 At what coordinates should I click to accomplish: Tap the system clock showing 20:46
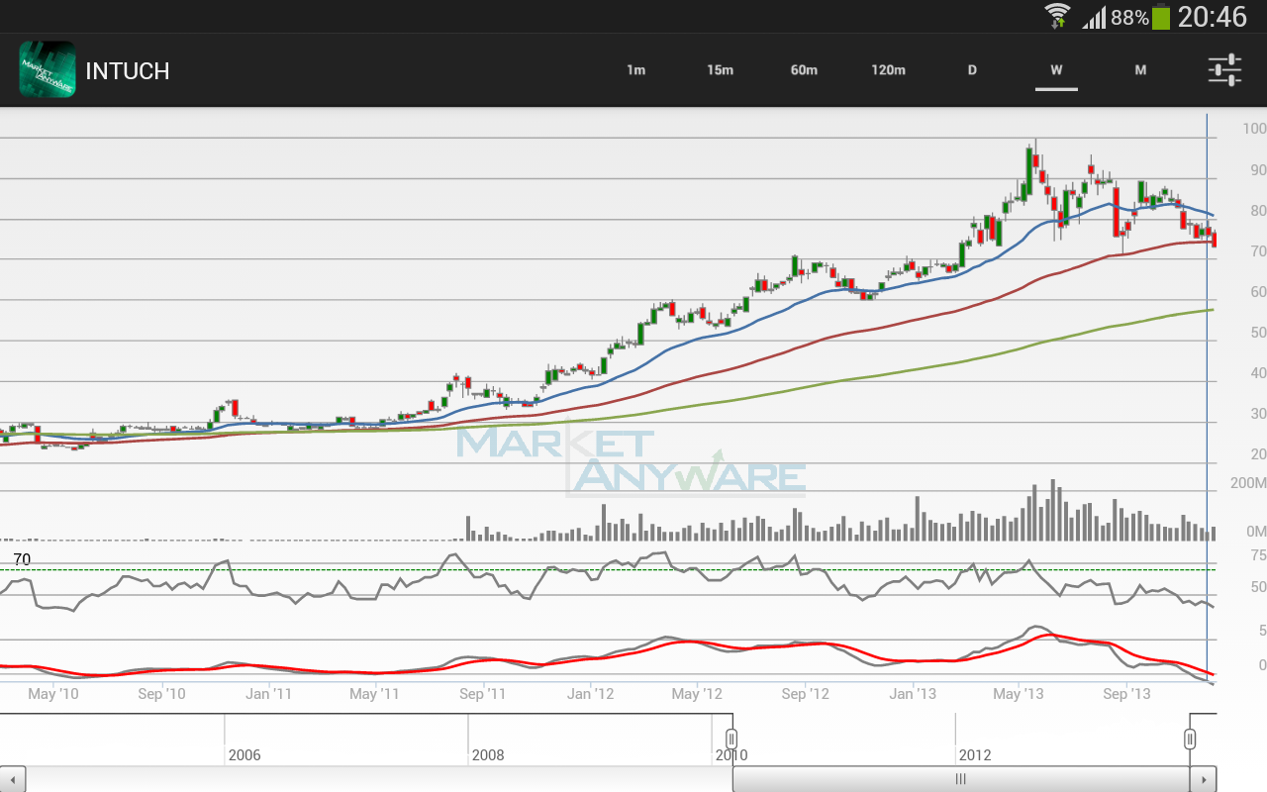tap(1213, 17)
